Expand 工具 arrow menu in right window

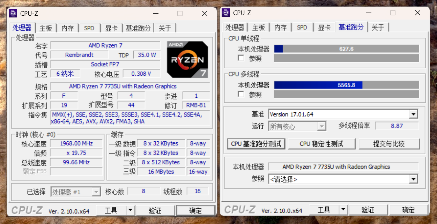343,210
